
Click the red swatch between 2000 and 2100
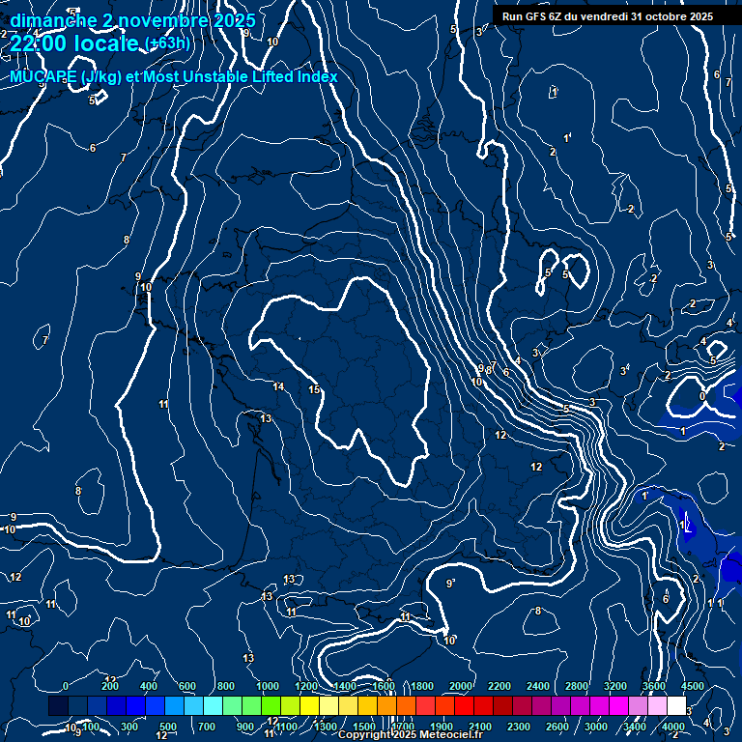point(464,705)
